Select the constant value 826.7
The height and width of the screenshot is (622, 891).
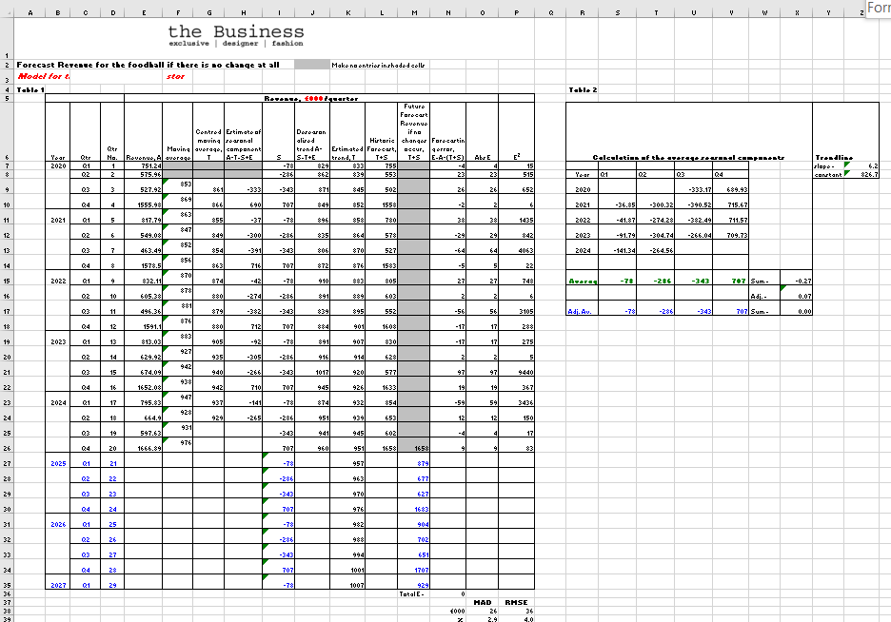point(863,174)
